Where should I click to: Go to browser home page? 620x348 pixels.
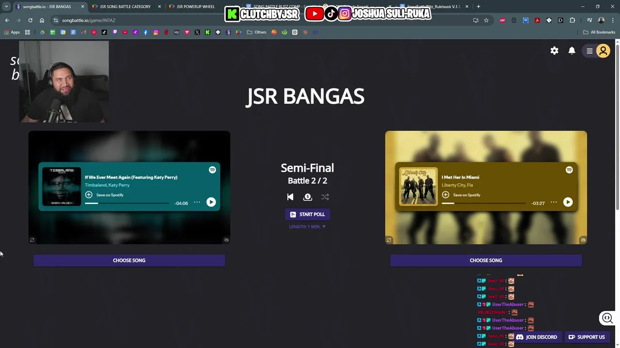pyautogui.click(x=42, y=20)
